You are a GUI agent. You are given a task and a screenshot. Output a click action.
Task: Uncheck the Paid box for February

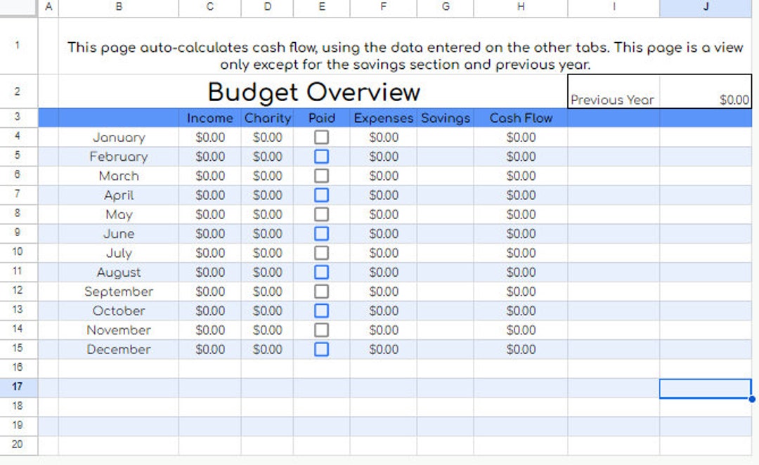coord(321,156)
